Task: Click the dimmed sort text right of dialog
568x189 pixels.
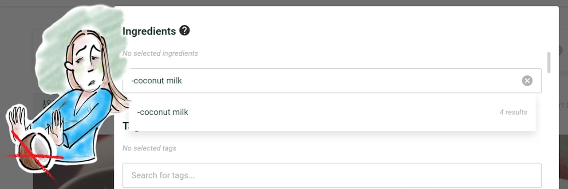Action: 562,105
